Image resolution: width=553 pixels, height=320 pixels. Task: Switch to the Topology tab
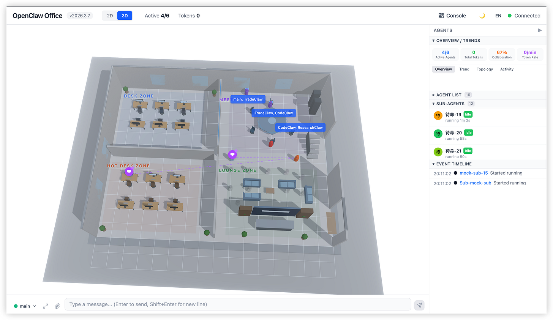[x=485, y=69]
